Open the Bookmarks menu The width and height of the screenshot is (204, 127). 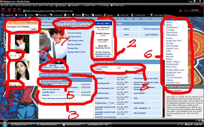(x=27, y=5)
